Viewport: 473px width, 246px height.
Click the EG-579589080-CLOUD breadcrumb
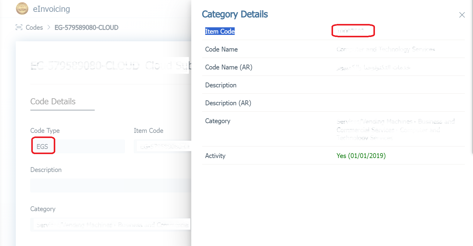86,28
